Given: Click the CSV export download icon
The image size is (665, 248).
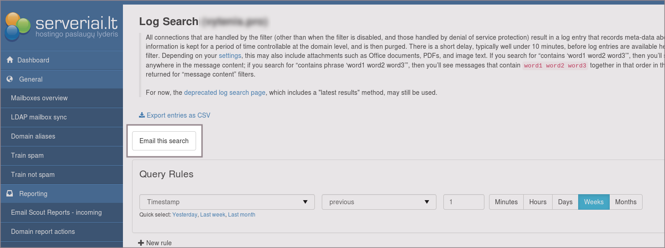Looking at the screenshot, I should [x=142, y=115].
